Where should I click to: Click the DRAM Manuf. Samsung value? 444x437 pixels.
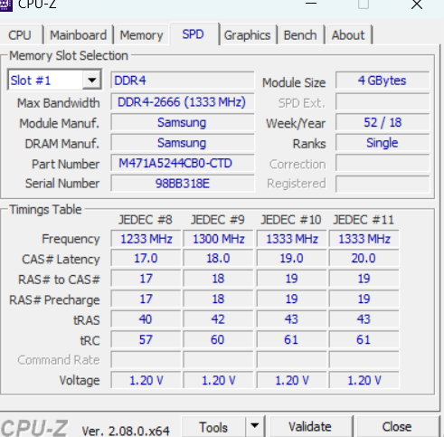183,143
